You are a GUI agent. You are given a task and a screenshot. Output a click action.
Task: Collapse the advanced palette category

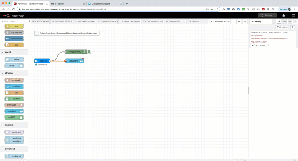click(14, 149)
